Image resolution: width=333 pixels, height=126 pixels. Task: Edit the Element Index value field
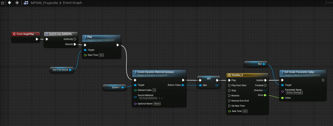coord(154,90)
